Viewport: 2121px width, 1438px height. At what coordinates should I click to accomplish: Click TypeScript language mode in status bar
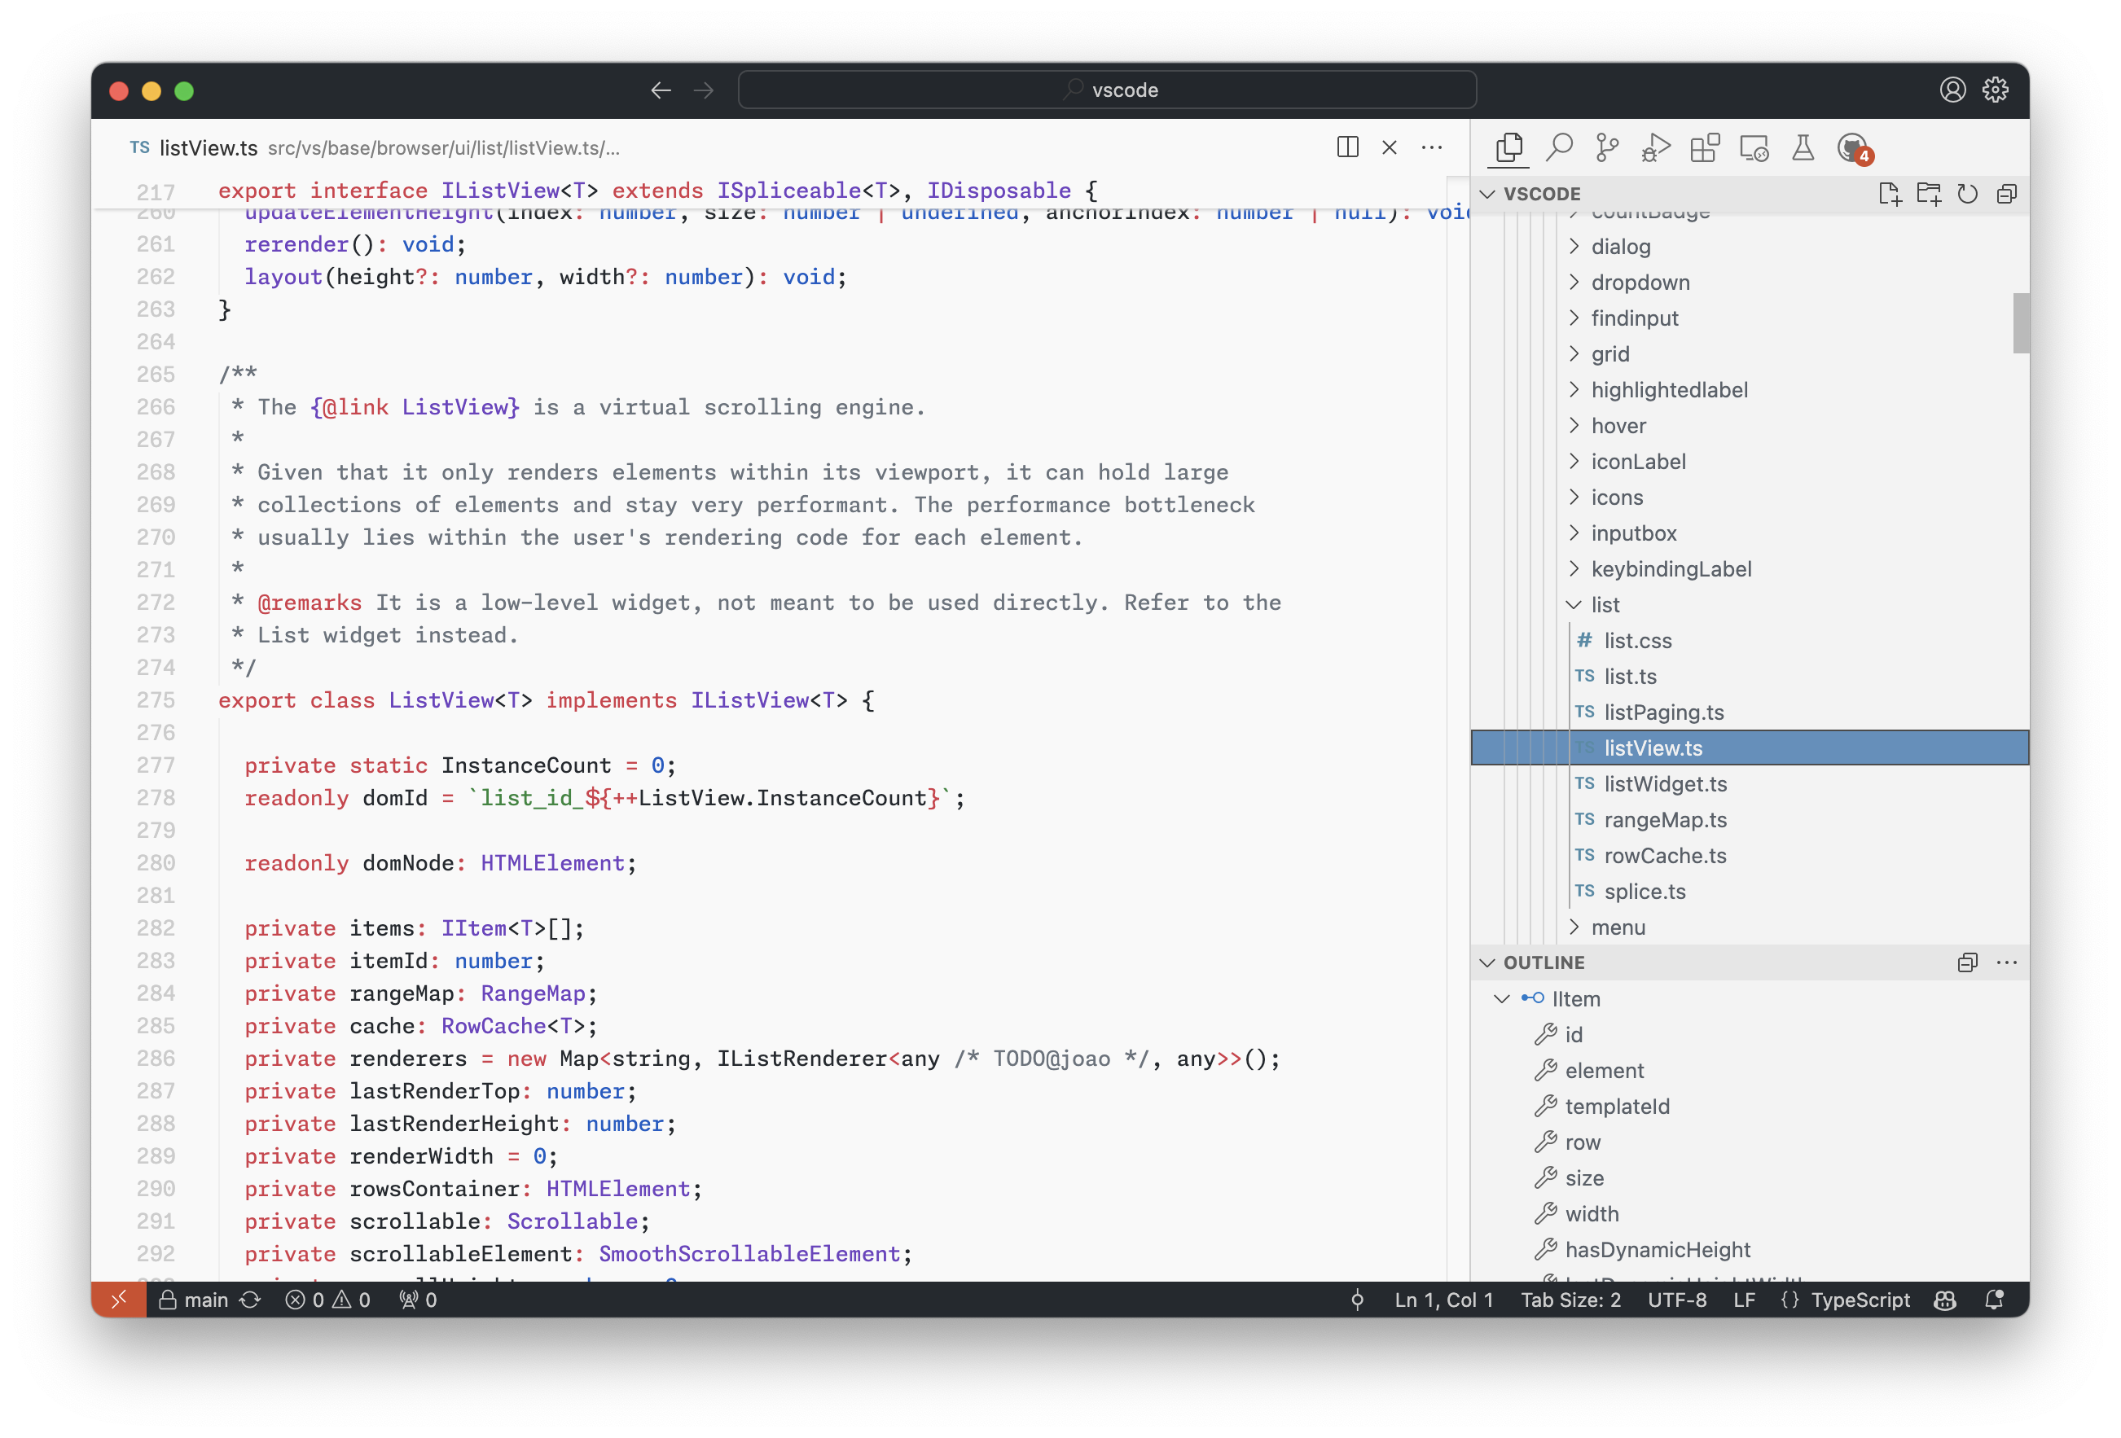pyautogui.click(x=1859, y=1300)
